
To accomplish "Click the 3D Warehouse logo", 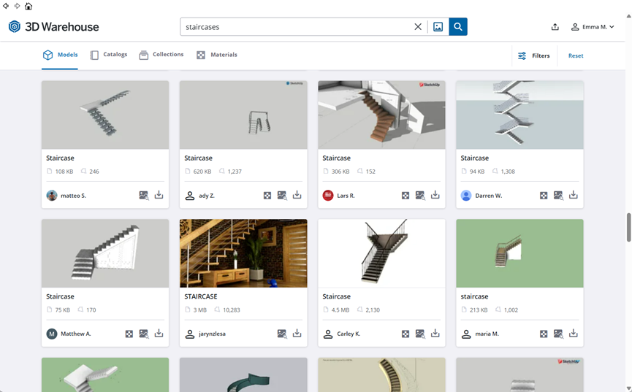I will click(x=53, y=27).
